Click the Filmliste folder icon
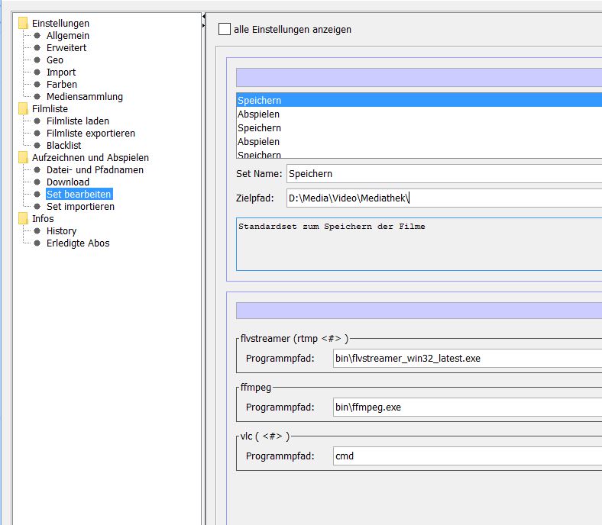This screenshot has width=602, height=525. point(24,109)
